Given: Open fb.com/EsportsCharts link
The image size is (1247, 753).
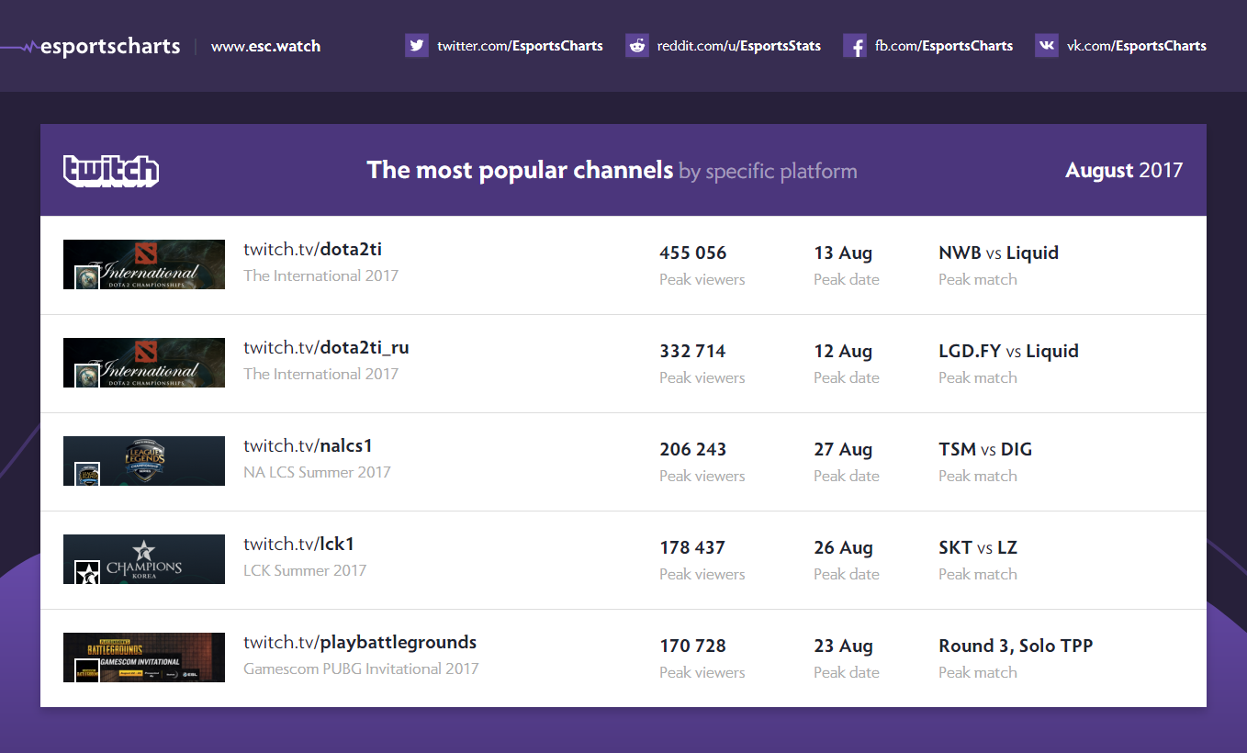Looking at the screenshot, I should [x=944, y=45].
